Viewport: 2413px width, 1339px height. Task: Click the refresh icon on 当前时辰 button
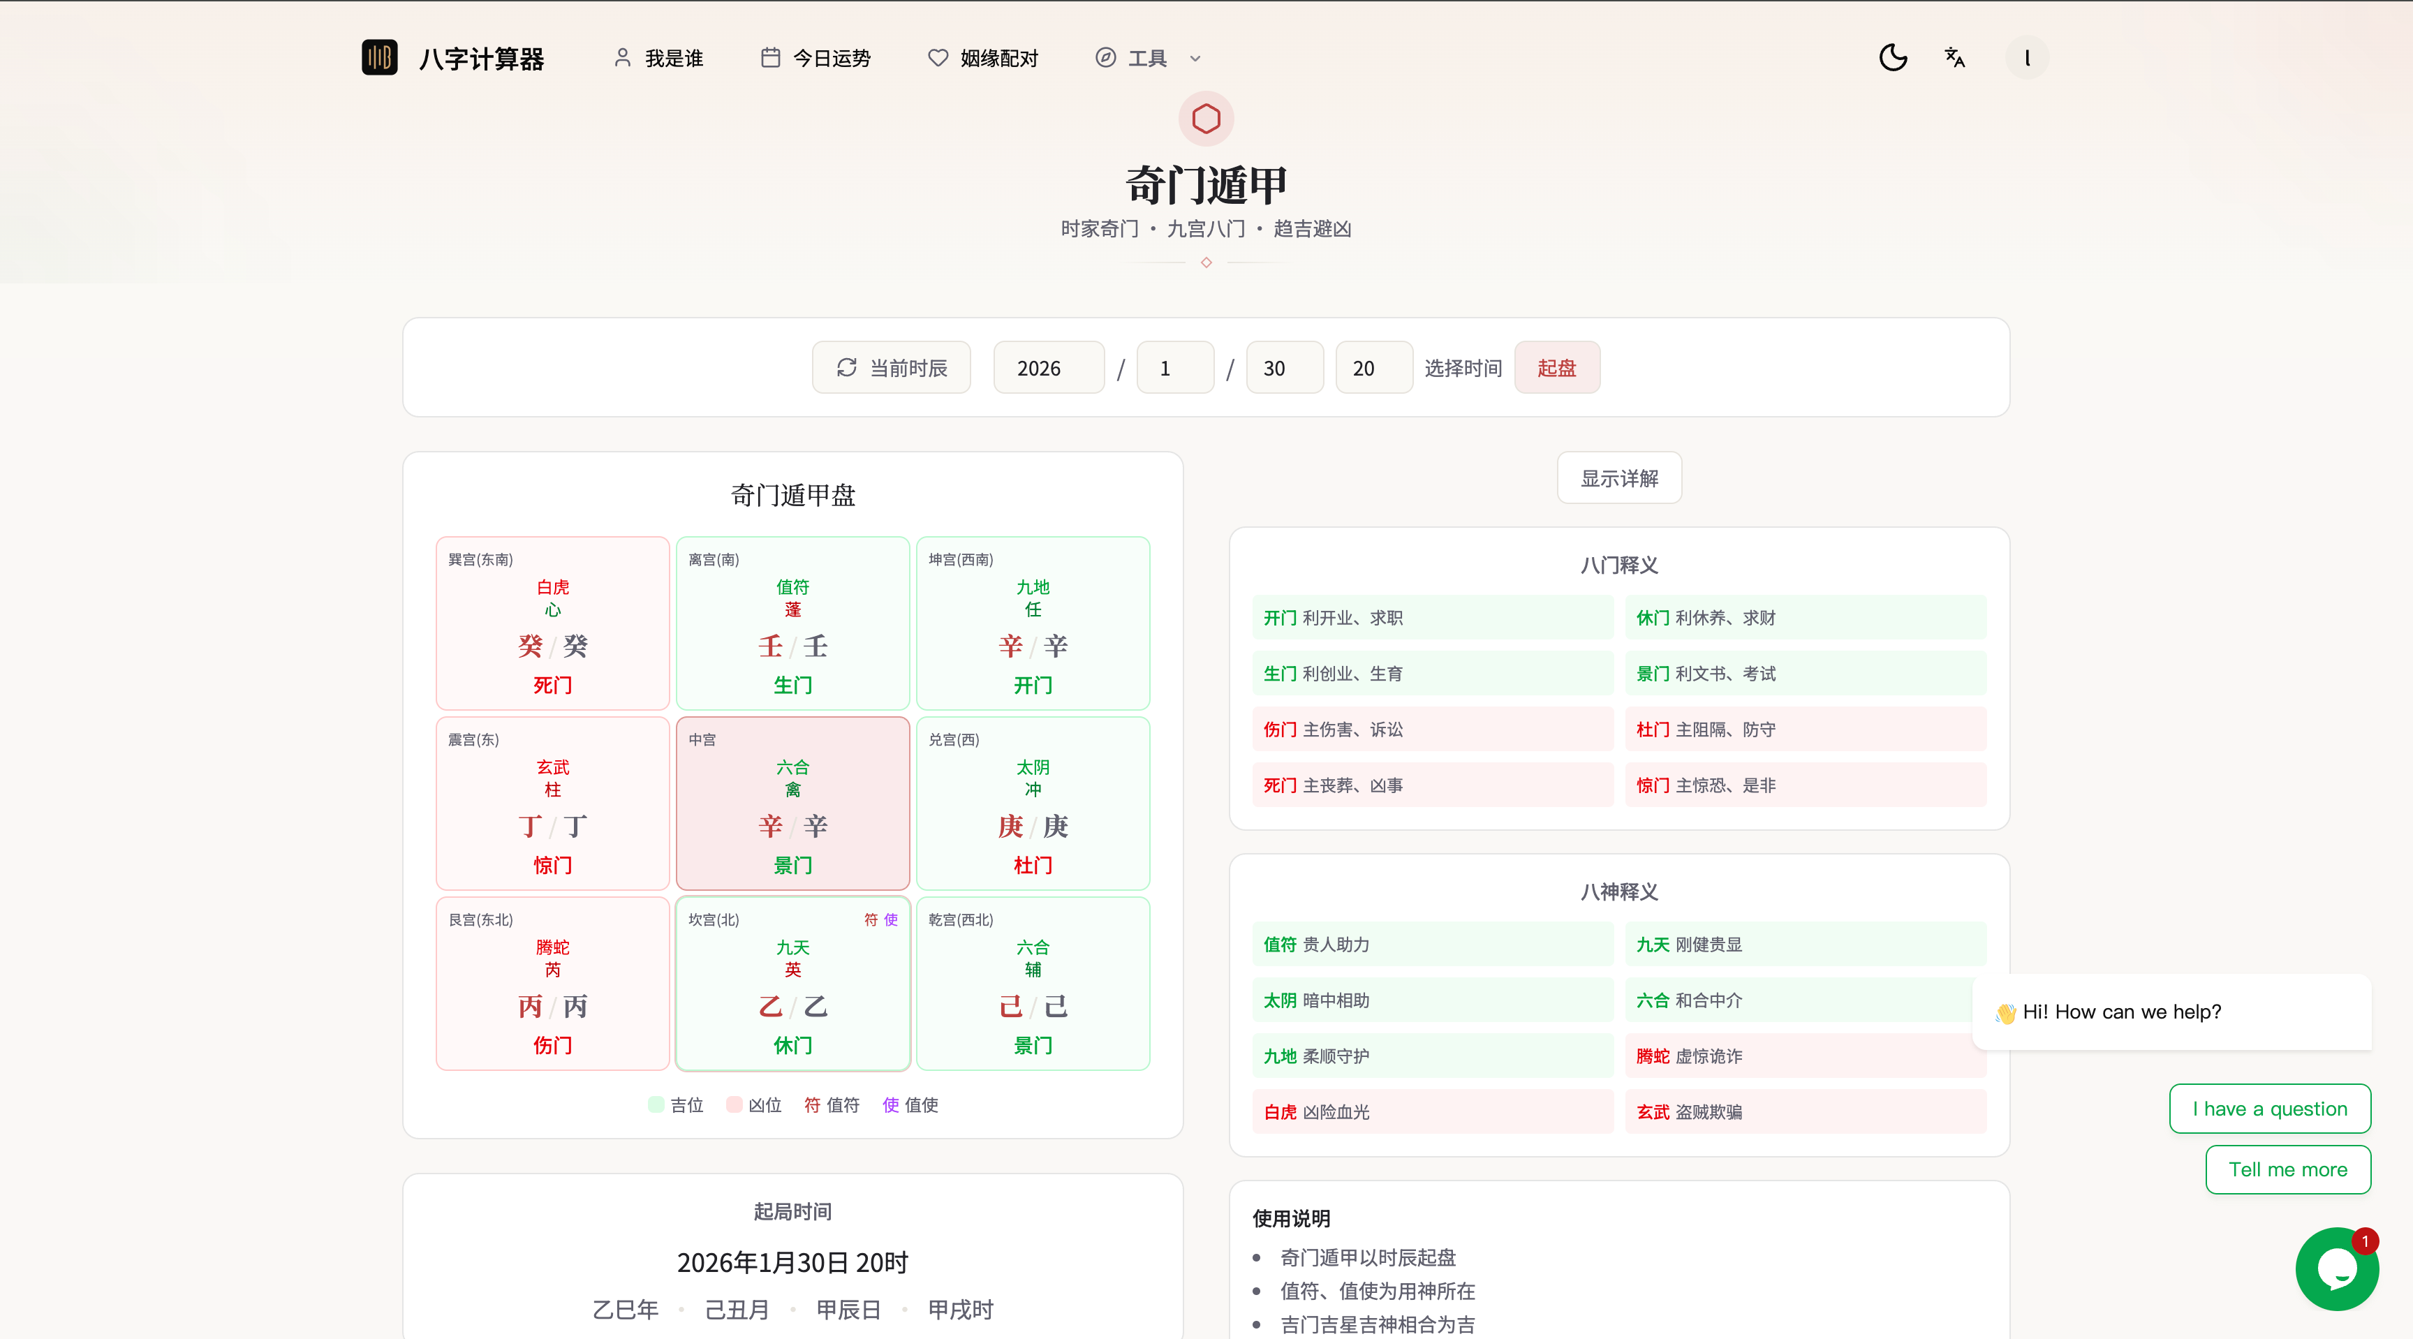[x=847, y=367]
